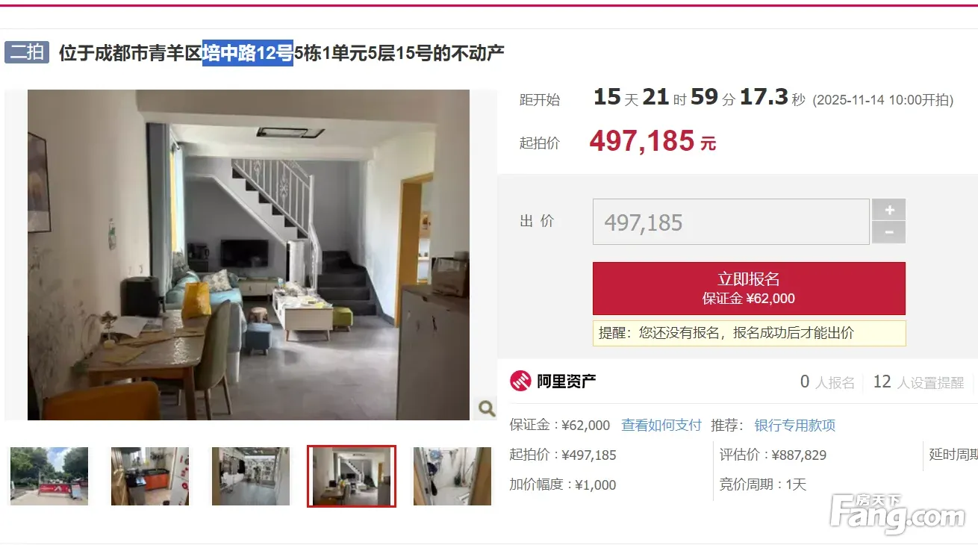Select the highlighted living room thumbnail
The image size is (978, 545).
352,476
